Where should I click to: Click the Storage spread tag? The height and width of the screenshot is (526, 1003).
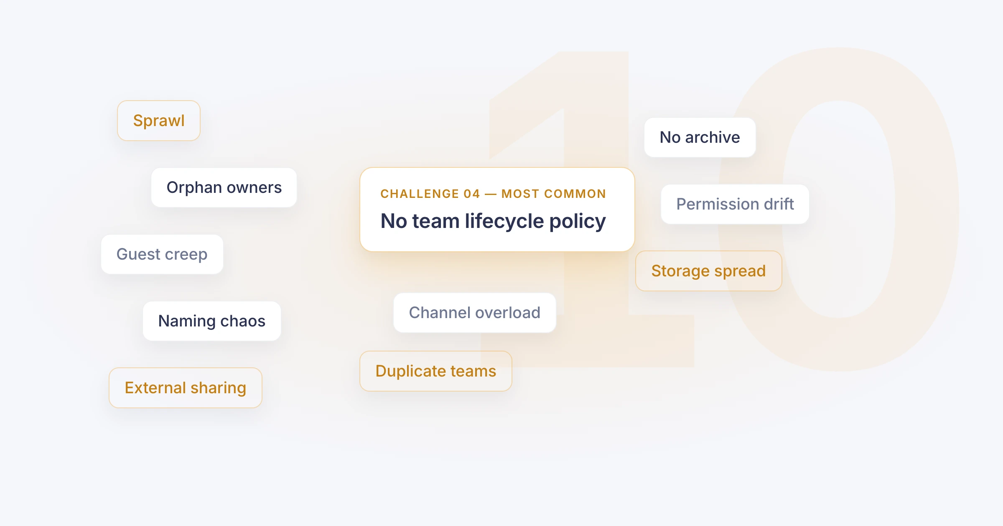[709, 271]
